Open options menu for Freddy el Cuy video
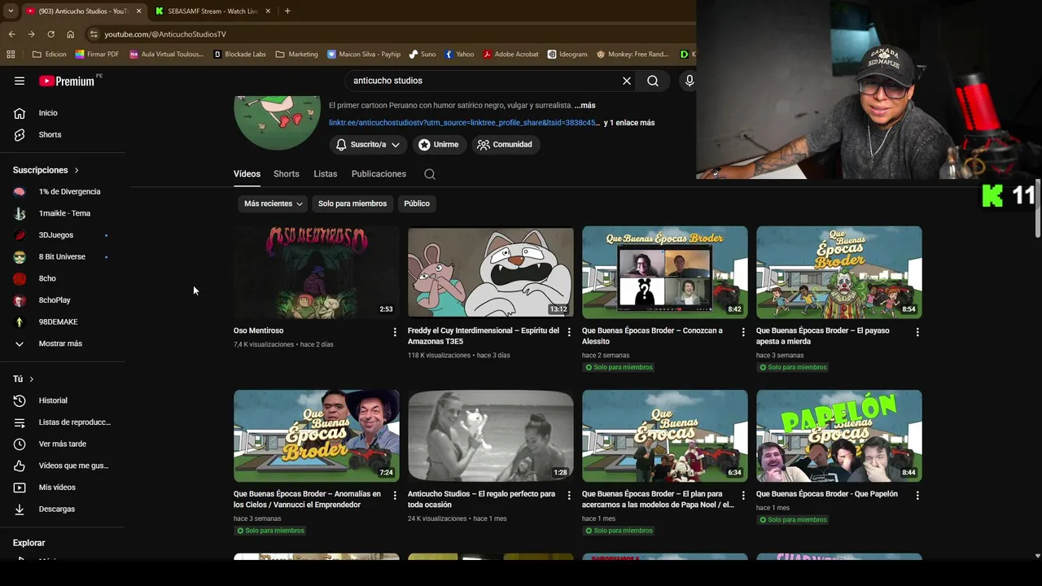This screenshot has height=586, width=1042. tap(569, 332)
